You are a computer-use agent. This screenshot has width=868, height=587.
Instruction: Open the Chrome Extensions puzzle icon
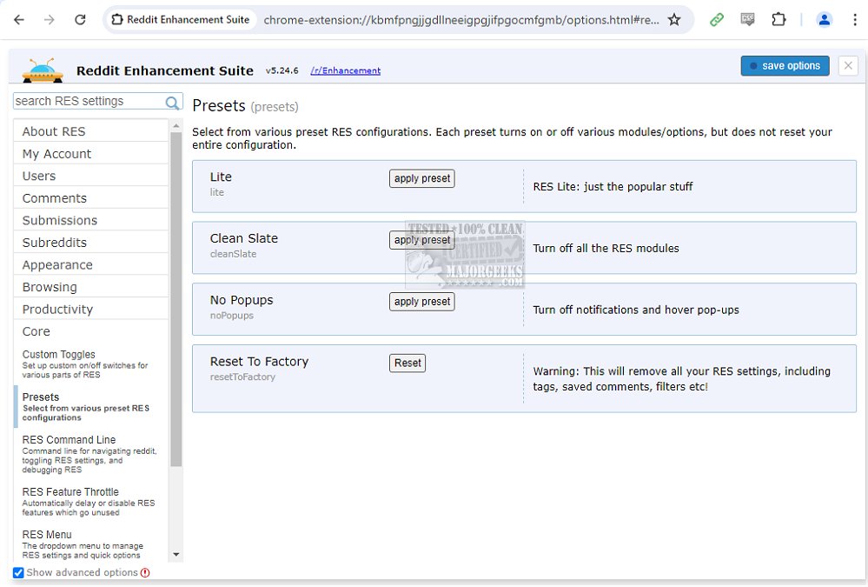point(779,19)
